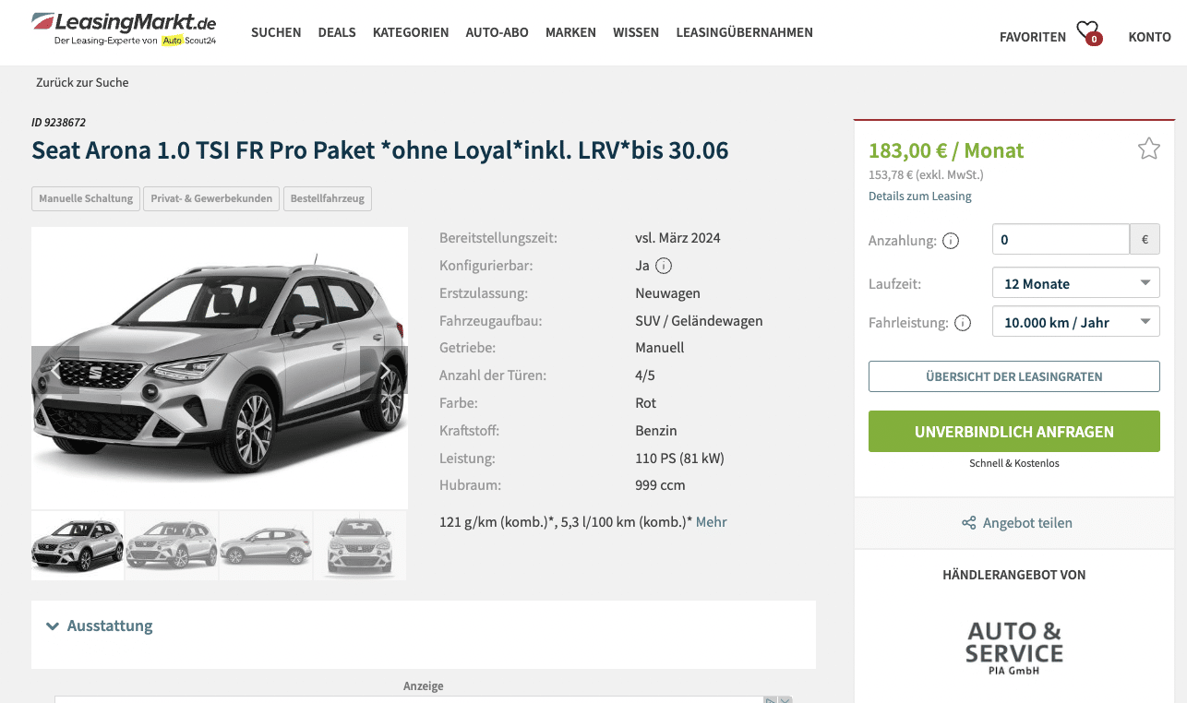
Task: Click Zurück zur Suche link
Action: (x=82, y=82)
